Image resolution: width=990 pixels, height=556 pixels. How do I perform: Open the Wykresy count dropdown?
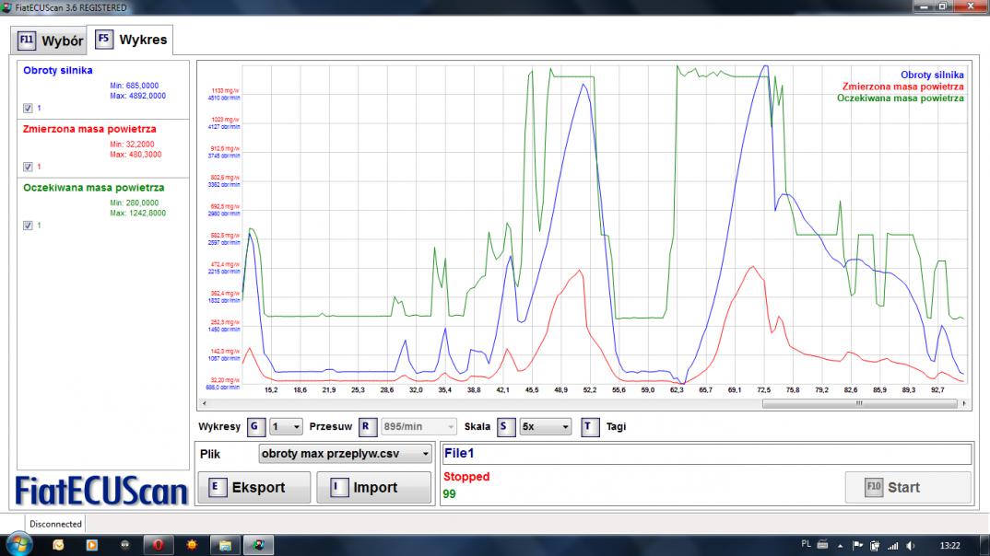[286, 427]
